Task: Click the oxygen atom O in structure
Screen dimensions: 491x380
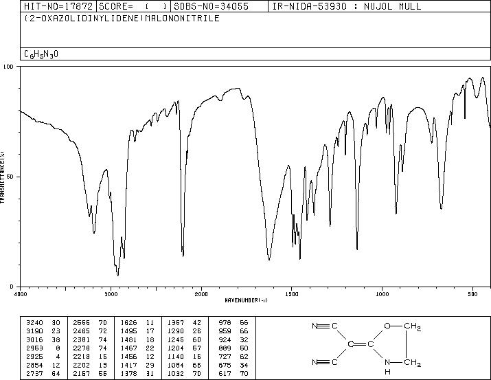Action: click(x=387, y=326)
